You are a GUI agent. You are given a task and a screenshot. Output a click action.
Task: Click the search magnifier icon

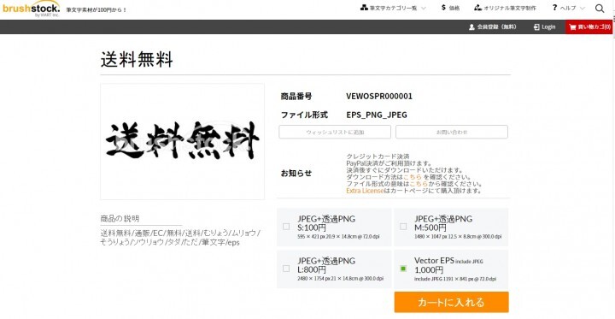[x=600, y=9]
